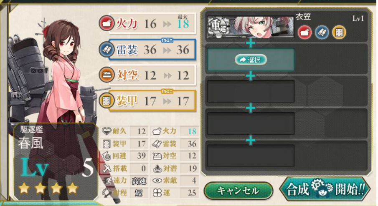378x206 pixels.
Task: Click Kinugasa's red firepower bonus icon
Action: coord(304,32)
